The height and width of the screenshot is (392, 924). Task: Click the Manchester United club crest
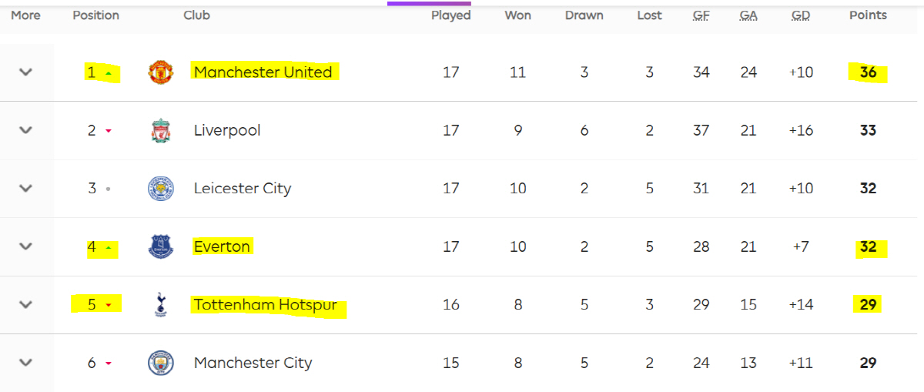click(161, 72)
